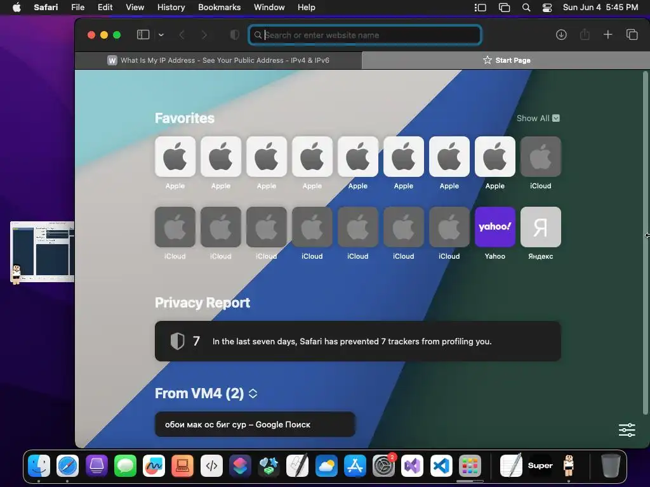Open the Yahoo favorite tile

coord(494,227)
